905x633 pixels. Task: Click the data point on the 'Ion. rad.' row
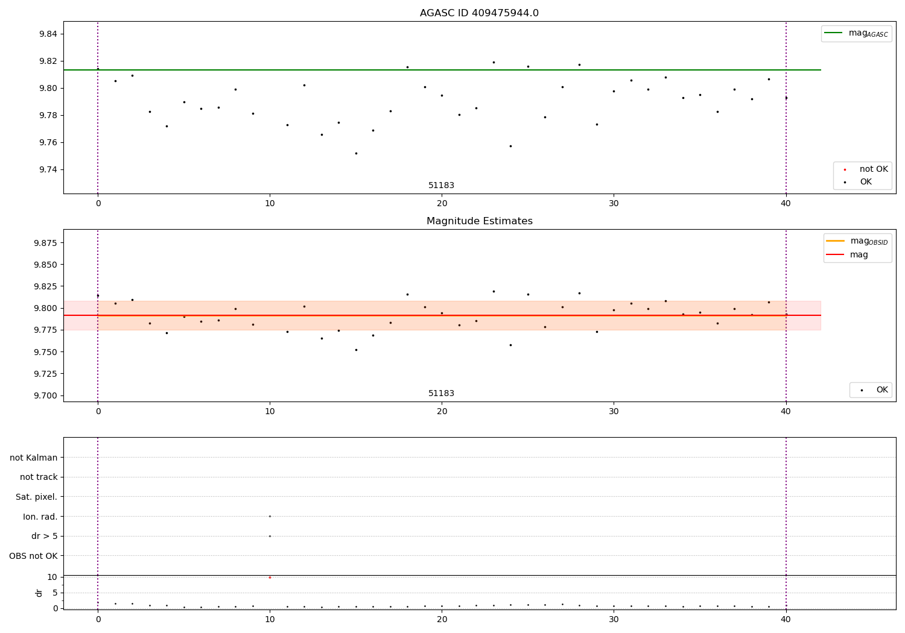(x=270, y=517)
